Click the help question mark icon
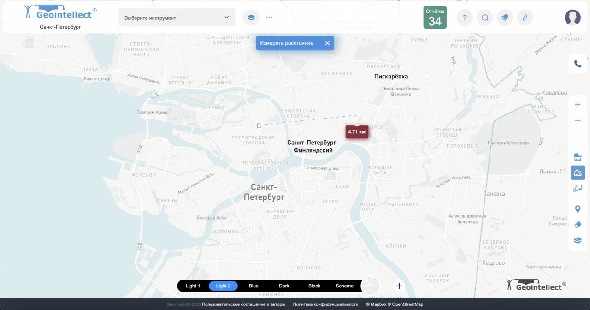The height and width of the screenshot is (310, 590). tap(465, 18)
